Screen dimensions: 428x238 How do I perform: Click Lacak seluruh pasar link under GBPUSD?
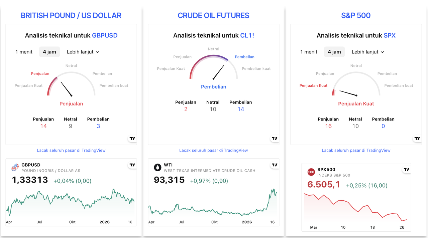(71, 150)
